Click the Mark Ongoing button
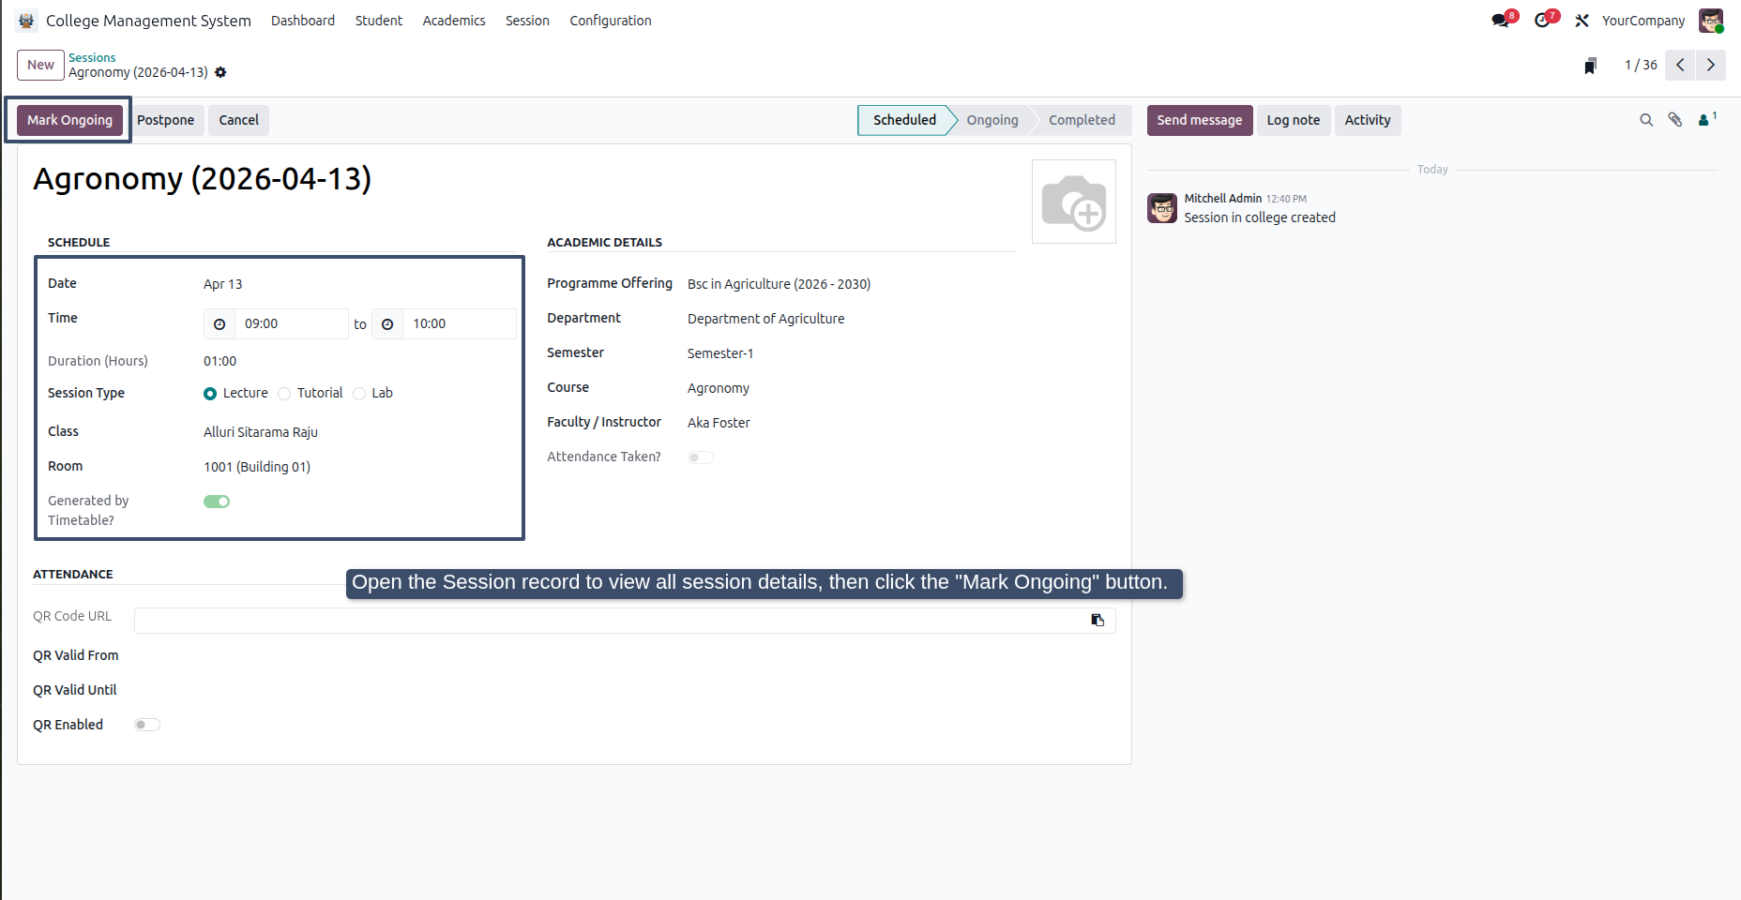This screenshot has width=1741, height=900. (x=69, y=120)
